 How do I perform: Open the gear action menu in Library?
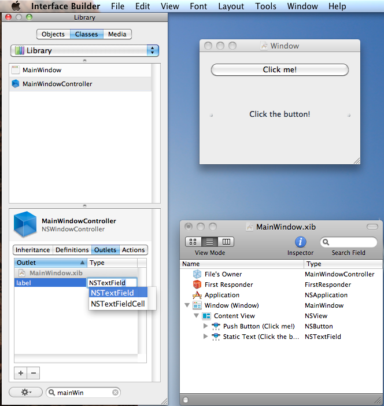pyautogui.click(x=25, y=392)
